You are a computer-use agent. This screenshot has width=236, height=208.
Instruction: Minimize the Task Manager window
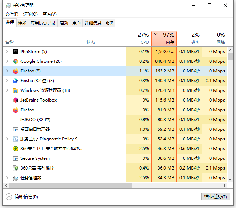(x=194, y=6)
